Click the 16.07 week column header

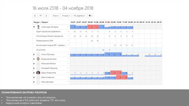tap(73, 22)
